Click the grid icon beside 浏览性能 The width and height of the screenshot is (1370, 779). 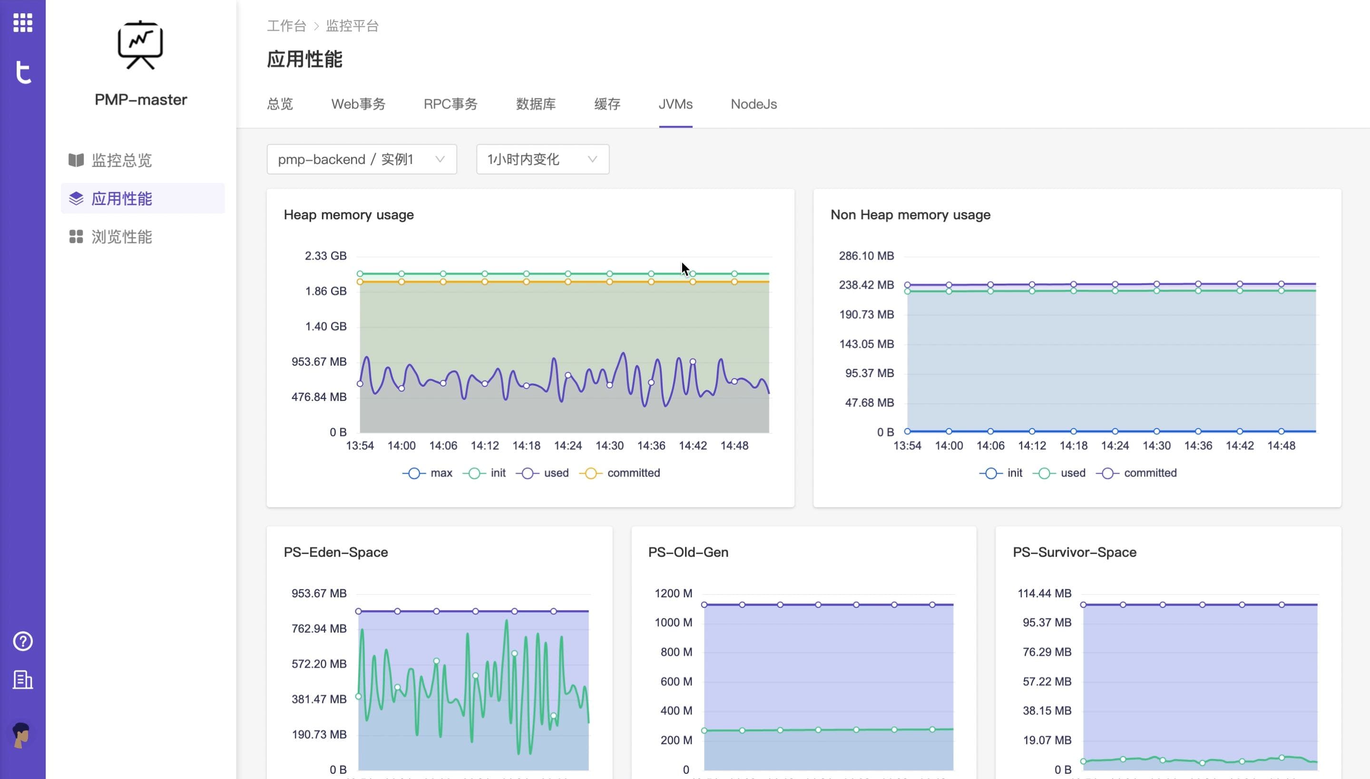[x=76, y=236]
